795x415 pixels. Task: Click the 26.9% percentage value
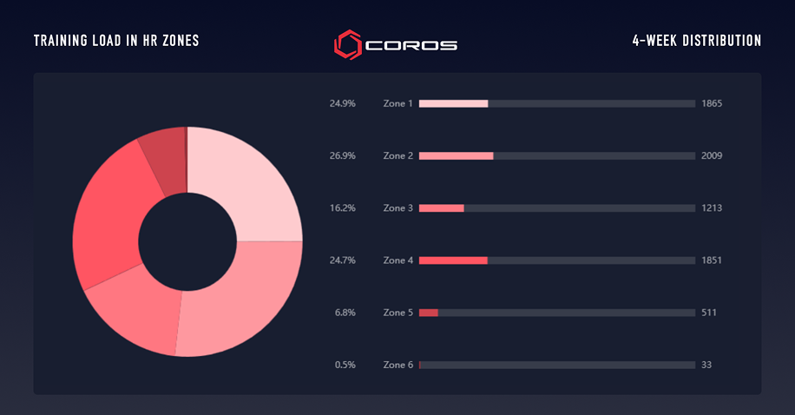coord(342,156)
